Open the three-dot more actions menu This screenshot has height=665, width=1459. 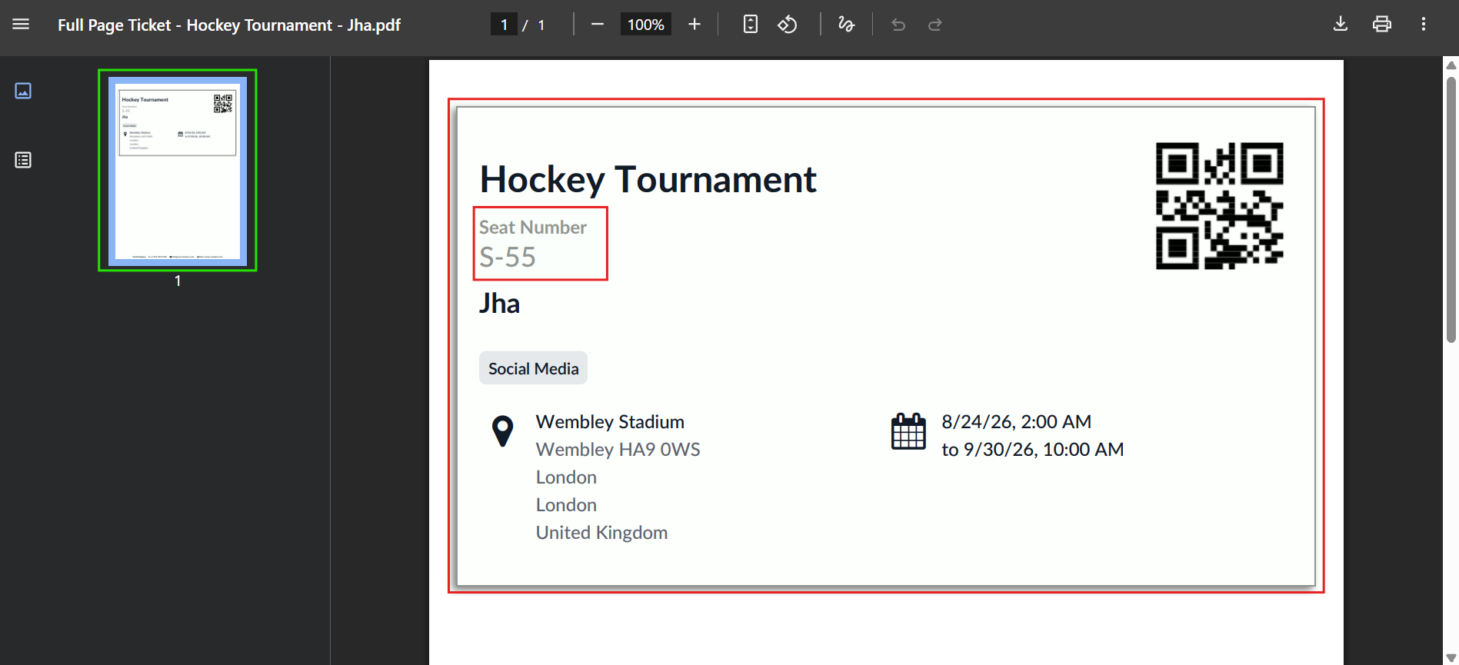click(1424, 25)
